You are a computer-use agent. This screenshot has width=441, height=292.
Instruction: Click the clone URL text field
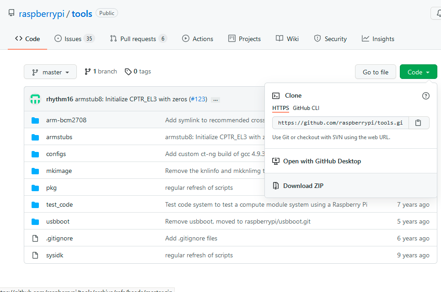coord(340,123)
